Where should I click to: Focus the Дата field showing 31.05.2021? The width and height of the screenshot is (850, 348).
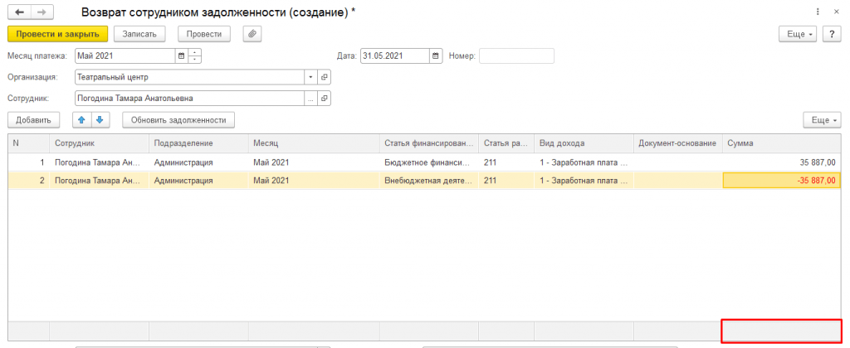(x=394, y=56)
